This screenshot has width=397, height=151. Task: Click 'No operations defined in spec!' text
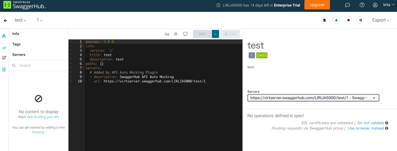coord(276,116)
